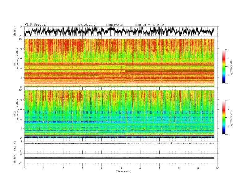This screenshot has height=189, width=245.
Task: Click the ch.3 voltage trace line
Action: click(119, 143)
